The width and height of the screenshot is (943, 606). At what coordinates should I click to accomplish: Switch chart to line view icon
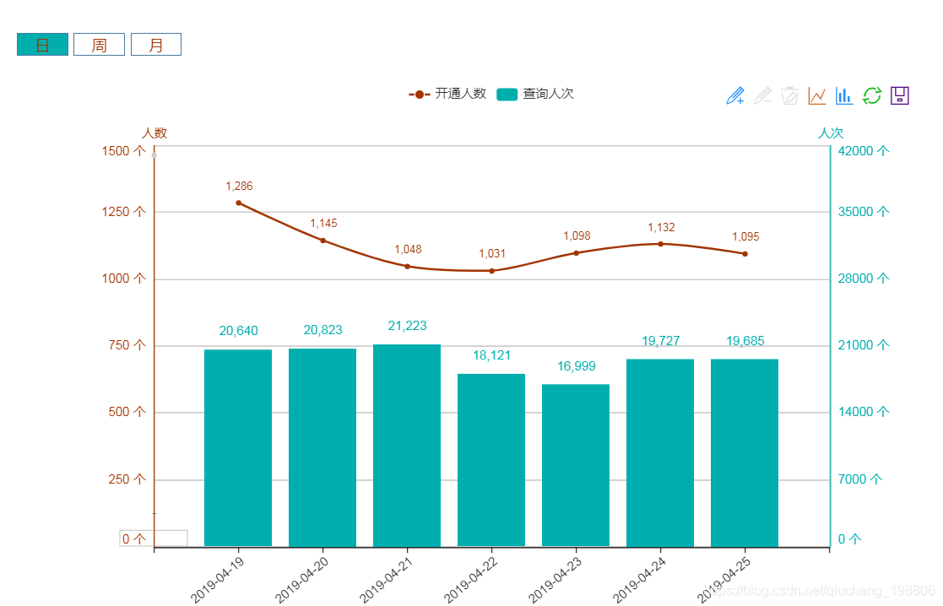click(x=816, y=95)
